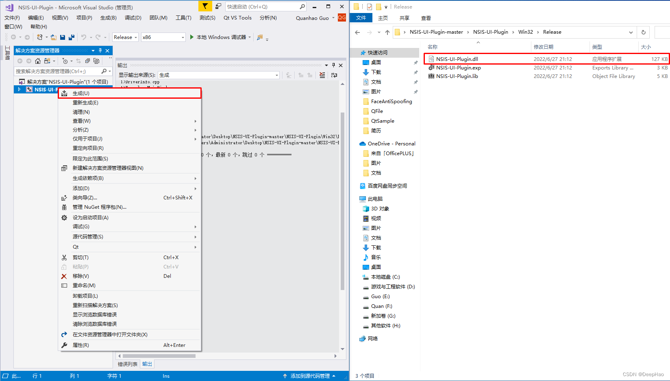
Task: Click the Open File toolbar icon
Action: coord(53,37)
